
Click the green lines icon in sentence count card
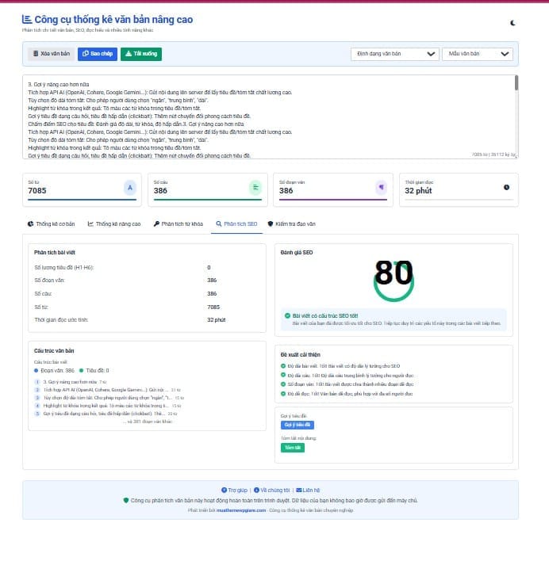(x=255, y=188)
